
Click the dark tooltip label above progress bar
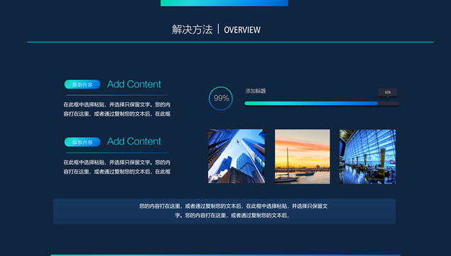click(388, 92)
